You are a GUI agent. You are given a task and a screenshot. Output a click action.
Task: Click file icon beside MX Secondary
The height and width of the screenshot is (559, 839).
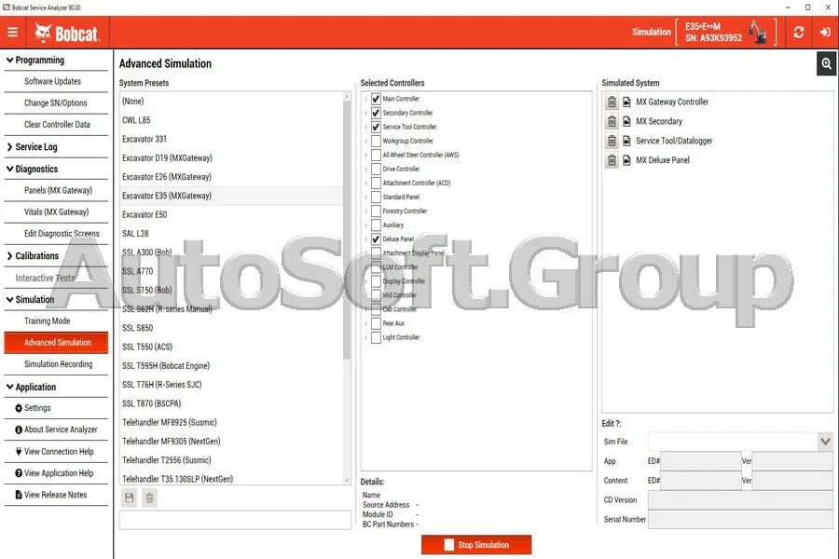tap(626, 121)
